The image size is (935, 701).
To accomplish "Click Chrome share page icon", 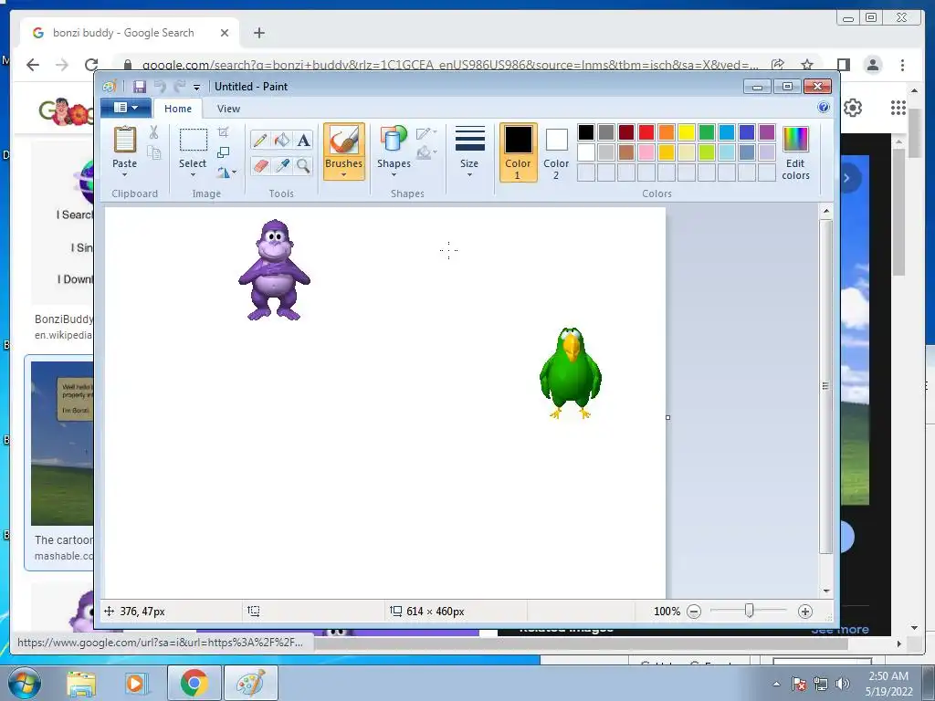I will click(778, 65).
